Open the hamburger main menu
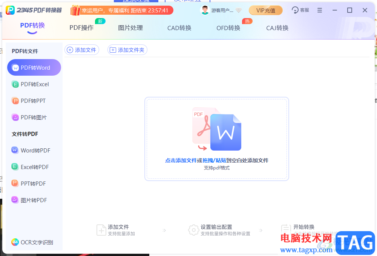This screenshot has width=377, height=256. click(320, 10)
